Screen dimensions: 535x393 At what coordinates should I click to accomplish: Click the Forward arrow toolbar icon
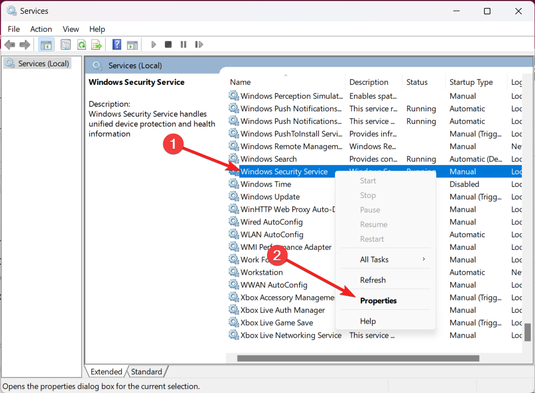(24, 45)
